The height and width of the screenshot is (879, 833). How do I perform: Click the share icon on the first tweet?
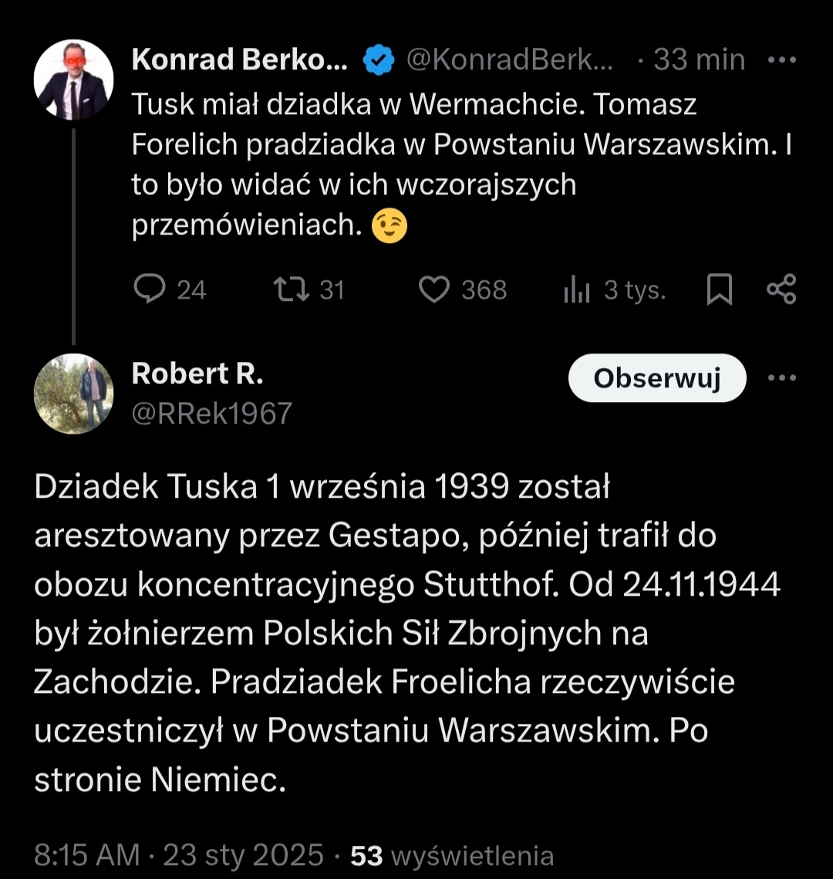coord(781,289)
